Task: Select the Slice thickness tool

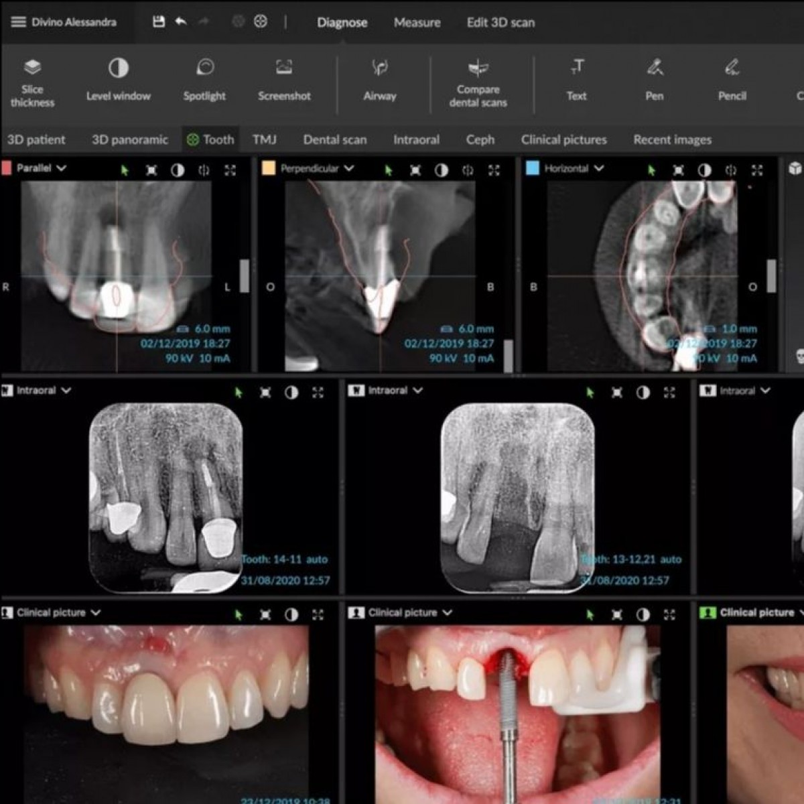Action: (32, 82)
